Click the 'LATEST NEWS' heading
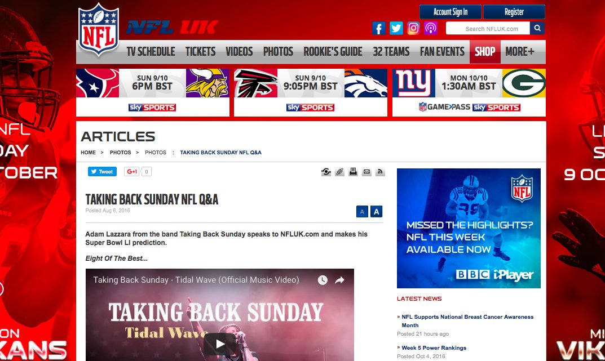 click(x=419, y=298)
